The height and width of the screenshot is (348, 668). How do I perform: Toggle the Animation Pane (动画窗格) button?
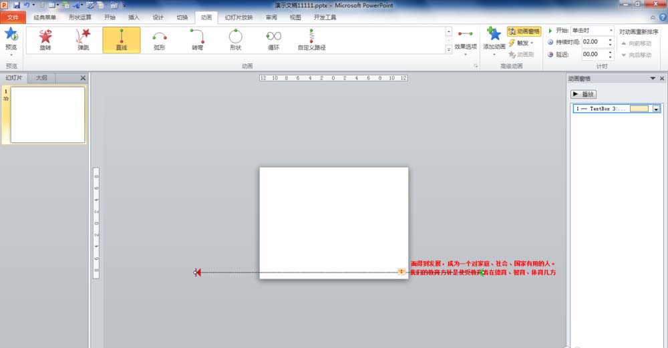pyautogui.click(x=524, y=31)
